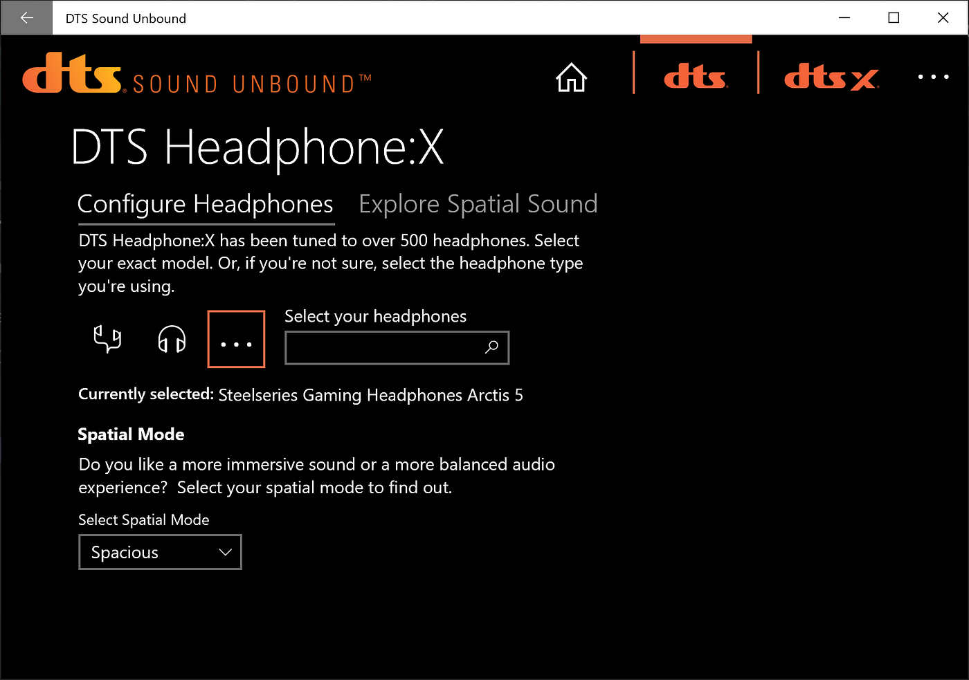Open the DTS:X section icon
969x680 pixels.
pos(831,78)
